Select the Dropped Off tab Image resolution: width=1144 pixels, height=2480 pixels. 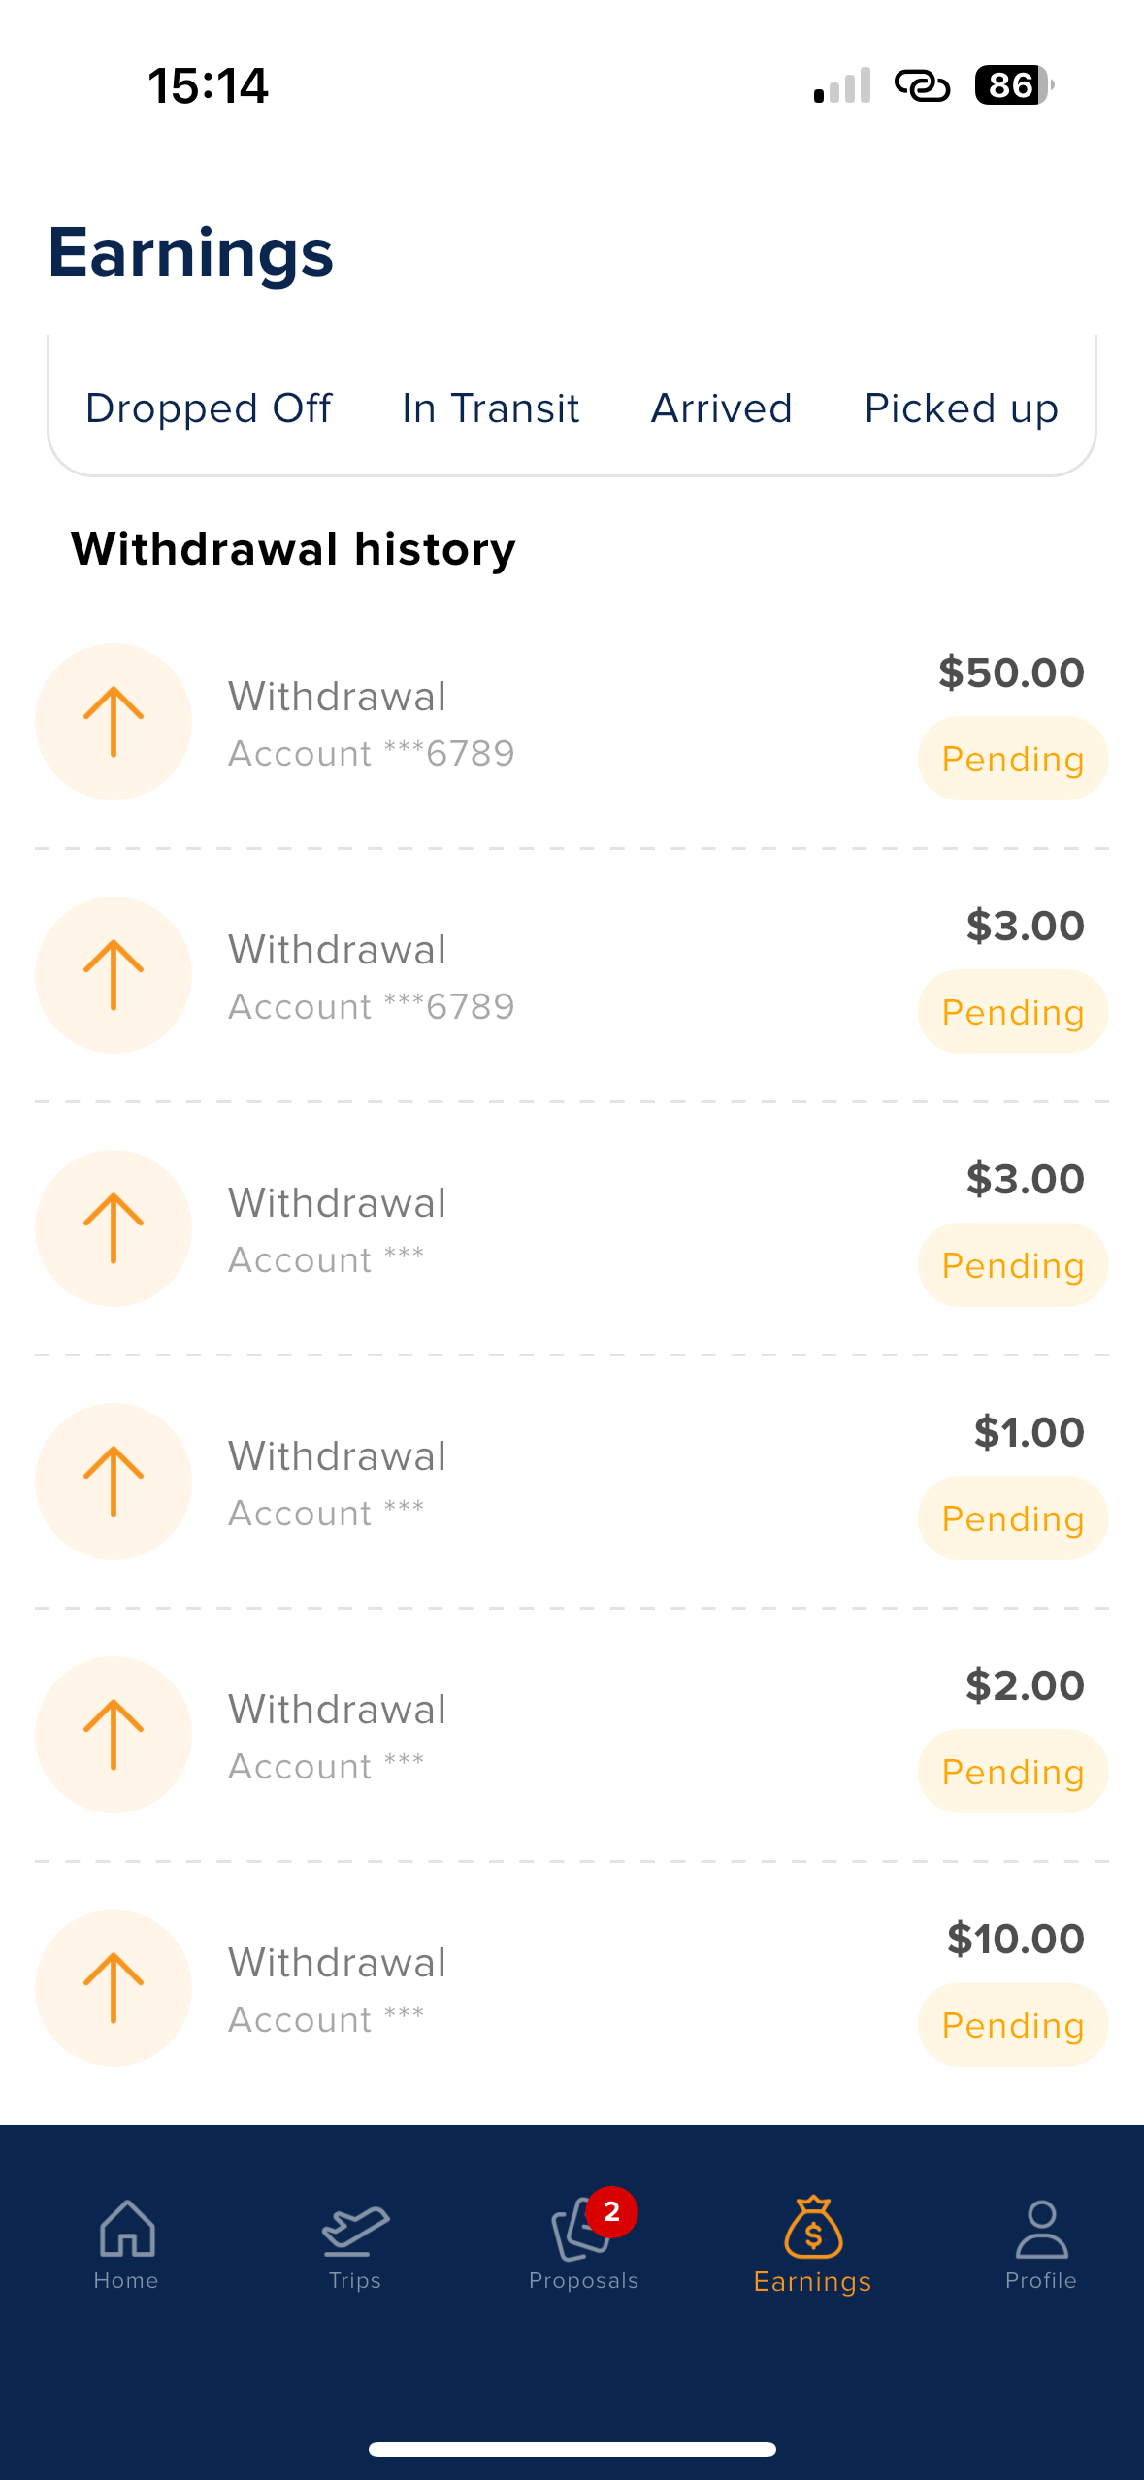[209, 408]
